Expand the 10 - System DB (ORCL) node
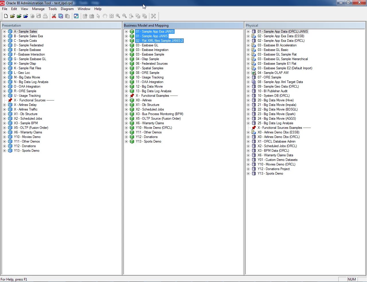The image size is (367, 282). click(x=248, y=96)
